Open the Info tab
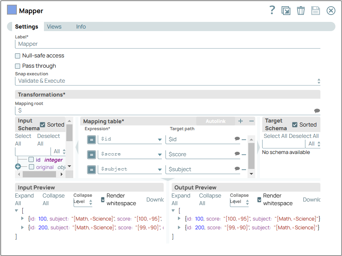The height and width of the screenshot is (256, 342). coord(81,27)
